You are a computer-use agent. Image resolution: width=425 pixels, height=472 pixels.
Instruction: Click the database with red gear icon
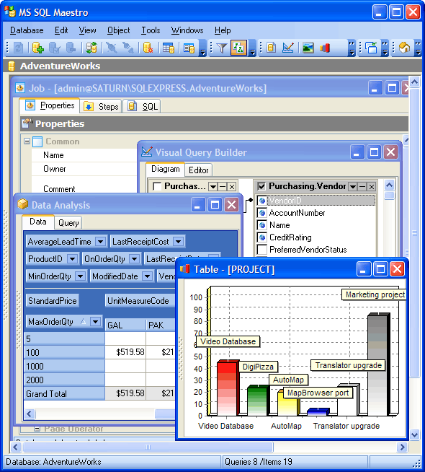pyautogui.click(x=148, y=48)
